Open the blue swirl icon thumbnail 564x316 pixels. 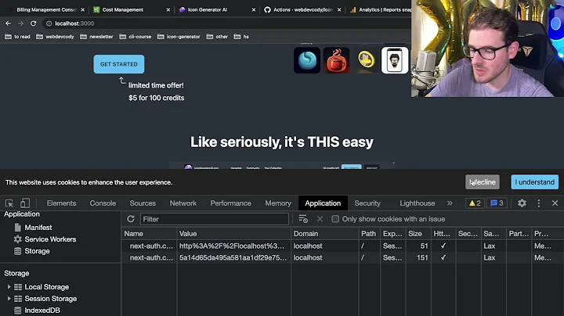coord(307,60)
